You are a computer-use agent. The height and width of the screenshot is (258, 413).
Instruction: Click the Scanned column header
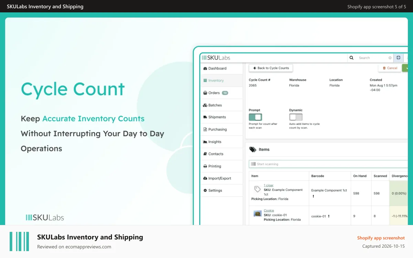point(380,176)
